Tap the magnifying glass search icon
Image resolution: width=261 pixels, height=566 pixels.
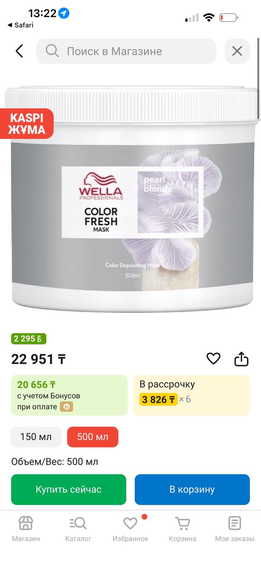pyautogui.click(x=52, y=51)
